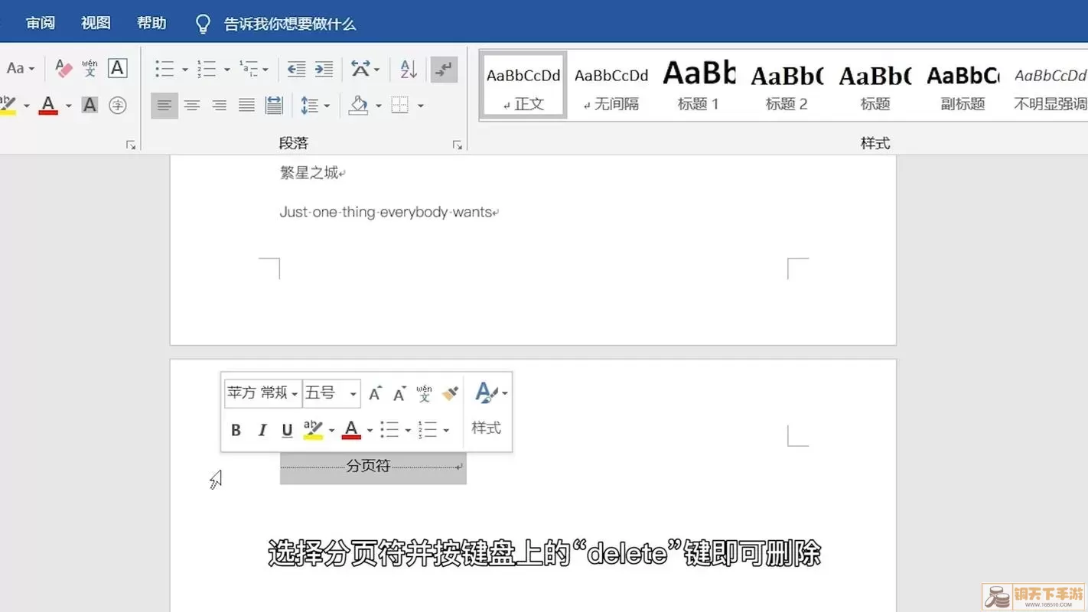1088x612 pixels.
Task: Apply paragraph shading with the paint bucket
Action: point(358,105)
